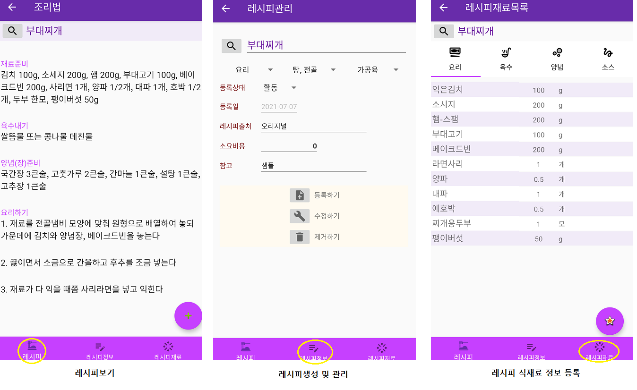Focus the 부대찌개 name field in 레시피관리
The image size is (637, 390).
[x=326, y=45]
